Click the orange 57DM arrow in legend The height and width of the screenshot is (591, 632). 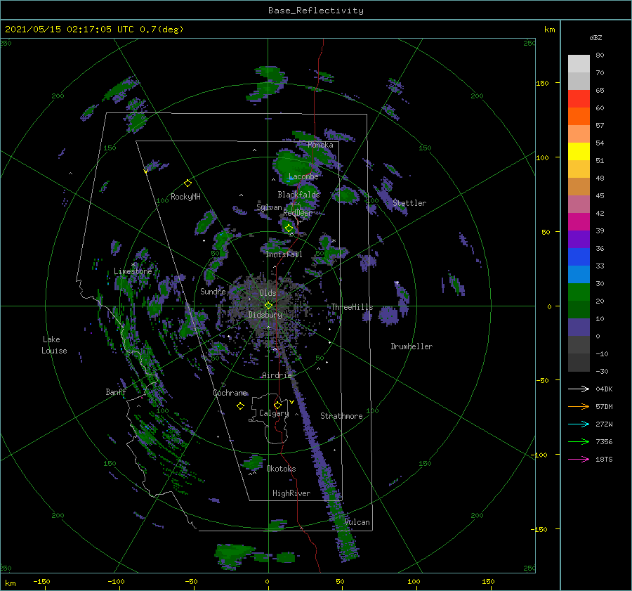579,407
